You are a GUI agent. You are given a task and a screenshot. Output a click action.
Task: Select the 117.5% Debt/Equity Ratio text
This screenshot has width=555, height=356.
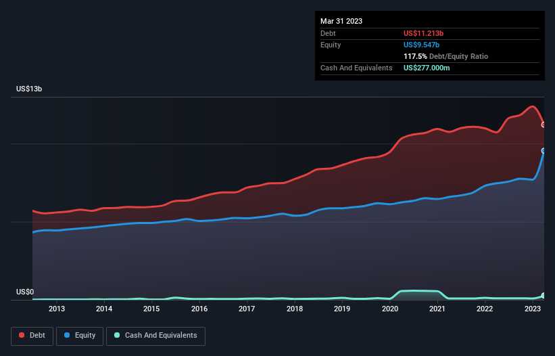(445, 57)
